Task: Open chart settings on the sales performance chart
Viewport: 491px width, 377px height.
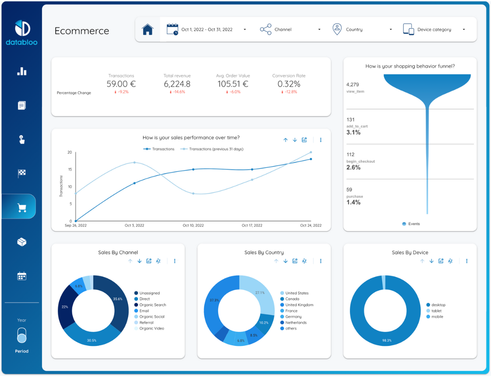Action: coord(305,140)
